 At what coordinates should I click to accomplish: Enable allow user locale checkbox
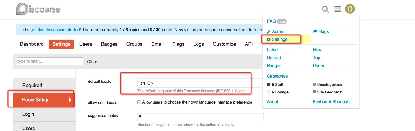tap(139, 102)
